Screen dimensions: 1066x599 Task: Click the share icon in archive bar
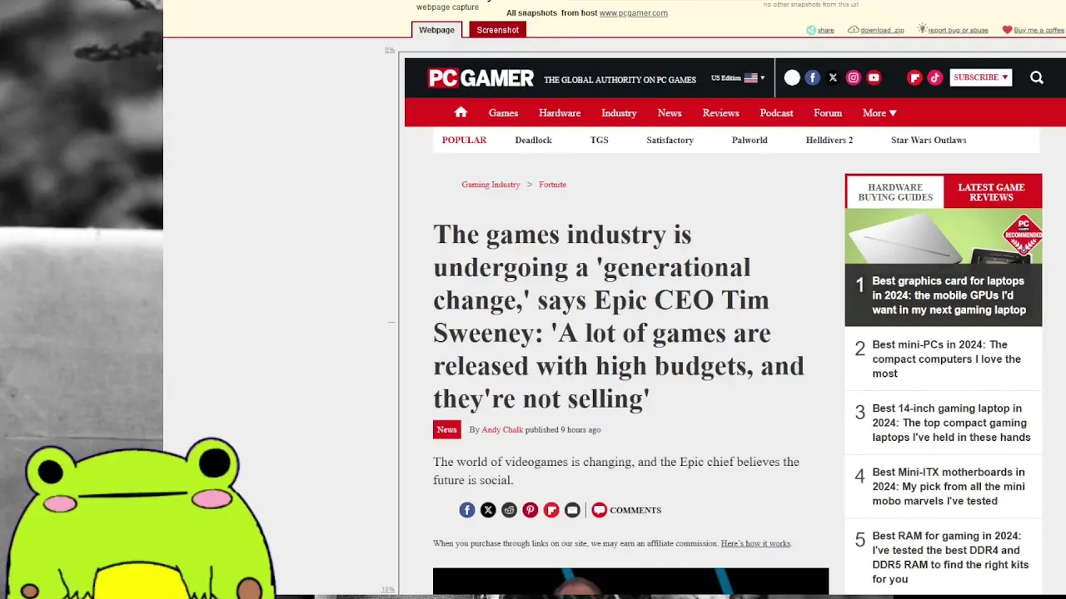pos(811,30)
